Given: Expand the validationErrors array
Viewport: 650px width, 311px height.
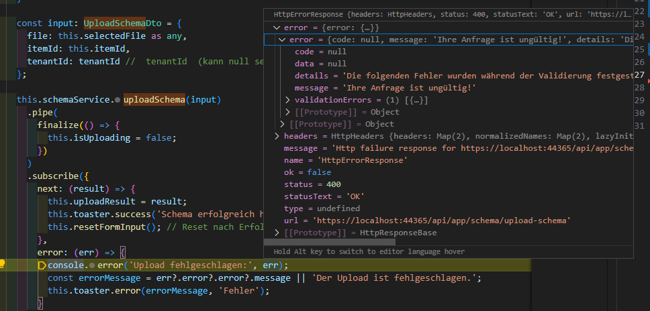Looking at the screenshot, I should [x=288, y=100].
